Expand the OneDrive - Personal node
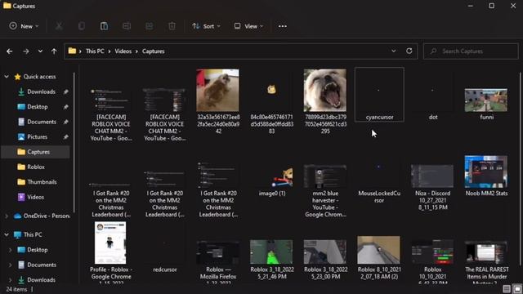Screen dimensions: 523x294 [x=7, y=216]
